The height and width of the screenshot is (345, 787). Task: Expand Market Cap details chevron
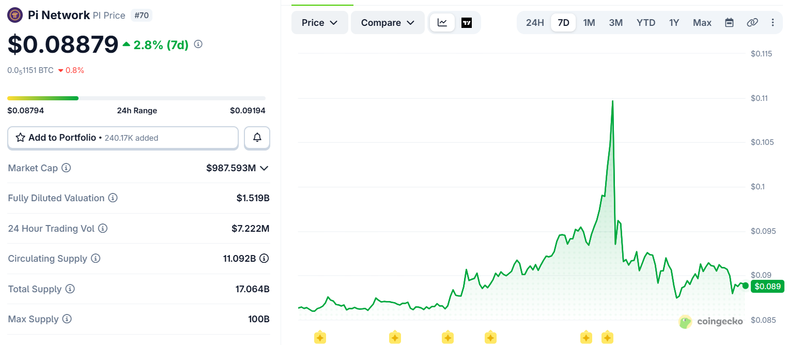click(264, 168)
